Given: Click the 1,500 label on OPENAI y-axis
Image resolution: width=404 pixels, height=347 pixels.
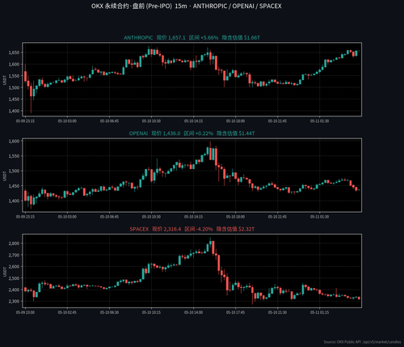Looking at the screenshot, I should [15, 171].
